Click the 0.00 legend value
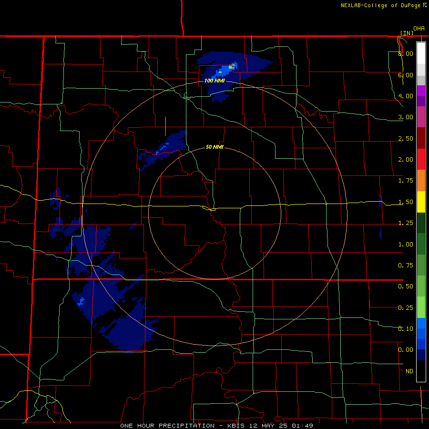429x429 pixels. 406,350
